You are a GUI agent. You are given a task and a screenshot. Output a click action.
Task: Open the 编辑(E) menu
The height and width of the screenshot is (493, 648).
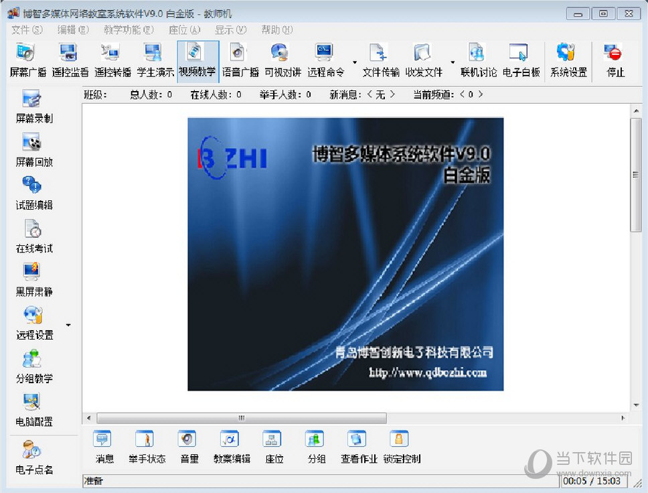coord(73,29)
